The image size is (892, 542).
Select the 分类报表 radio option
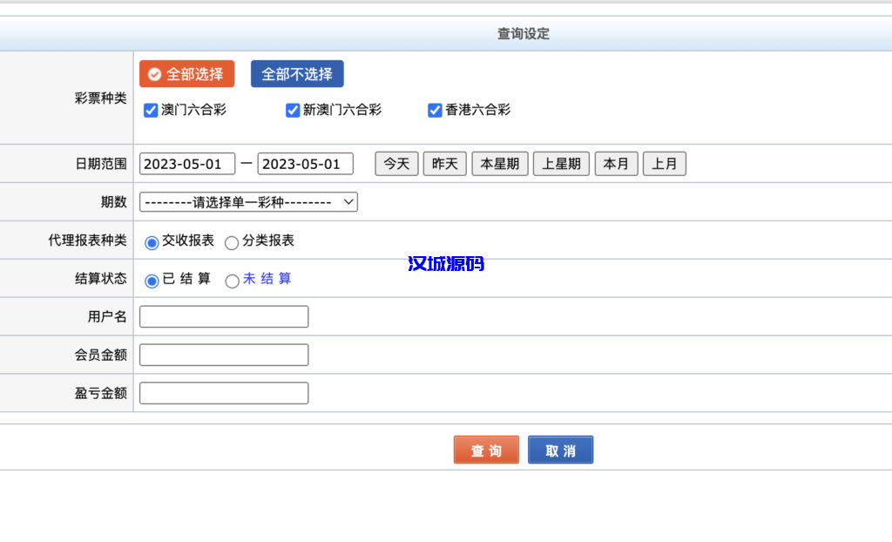tap(231, 241)
